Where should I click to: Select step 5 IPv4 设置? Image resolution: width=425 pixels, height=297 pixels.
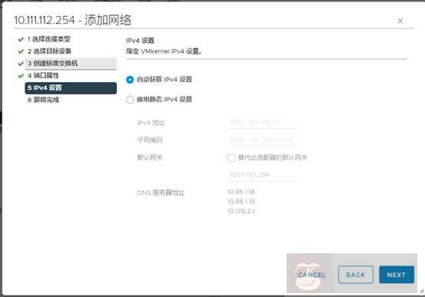(x=71, y=88)
